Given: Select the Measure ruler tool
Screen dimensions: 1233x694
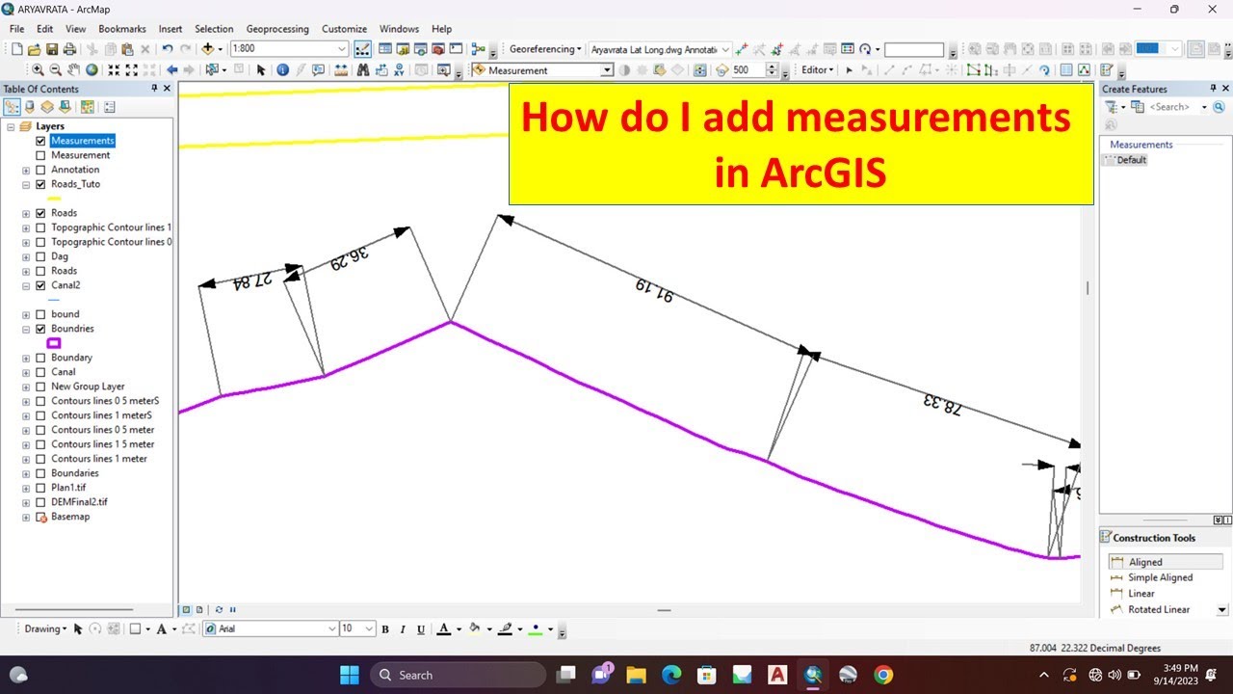Looking at the screenshot, I should (341, 70).
